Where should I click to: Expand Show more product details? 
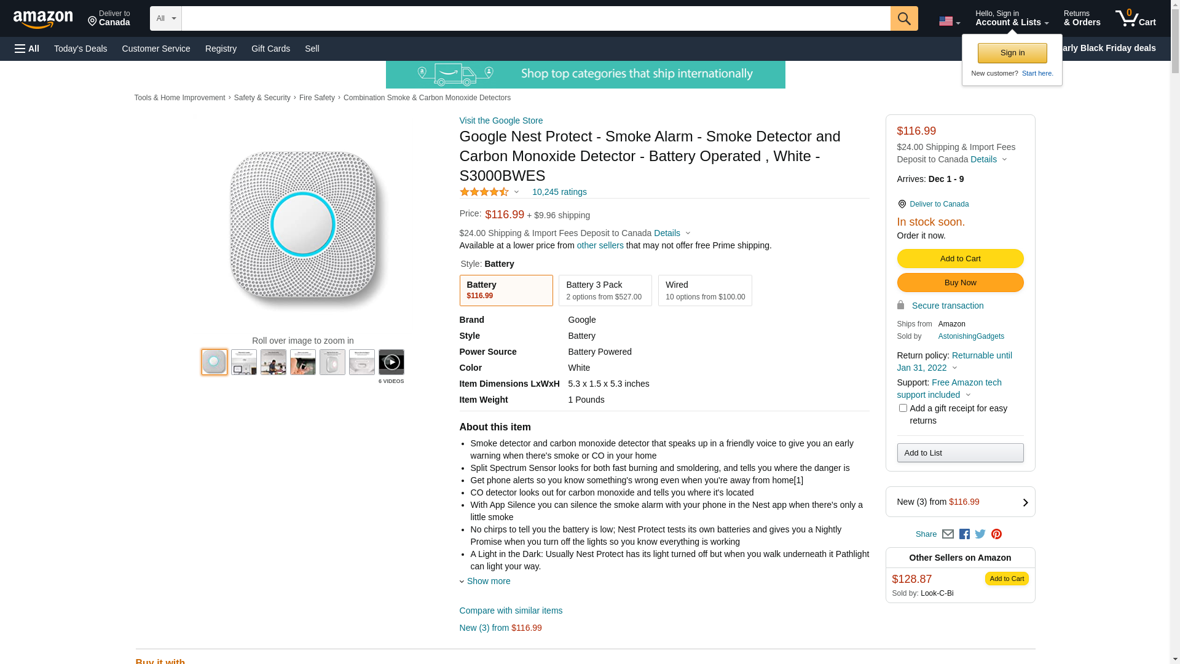(488, 581)
